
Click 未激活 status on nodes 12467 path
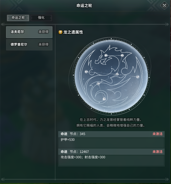(x=157, y=152)
